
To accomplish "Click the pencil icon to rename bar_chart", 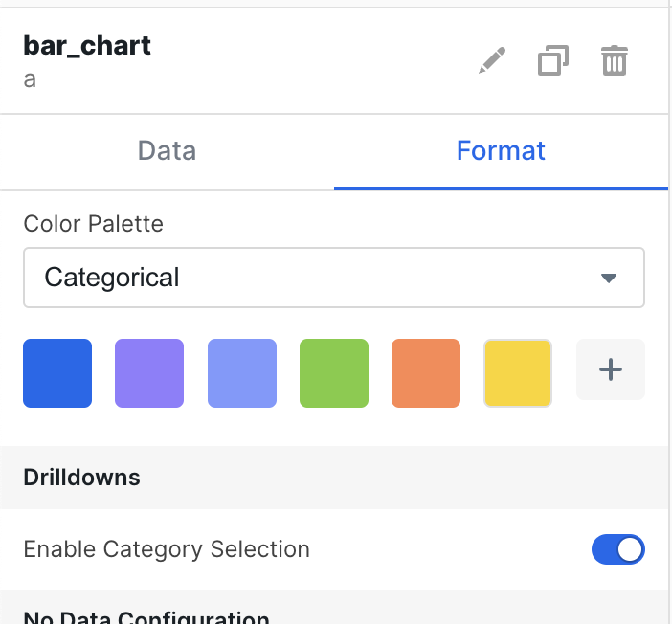I will (491, 61).
